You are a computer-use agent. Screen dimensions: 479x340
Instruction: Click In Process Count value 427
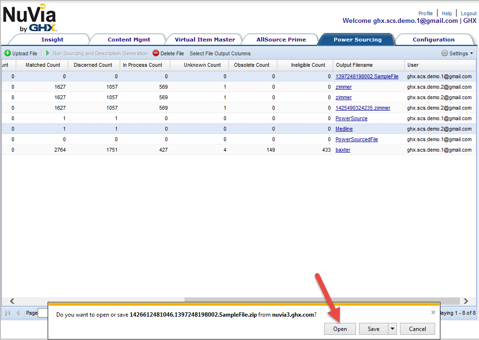[163, 150]
